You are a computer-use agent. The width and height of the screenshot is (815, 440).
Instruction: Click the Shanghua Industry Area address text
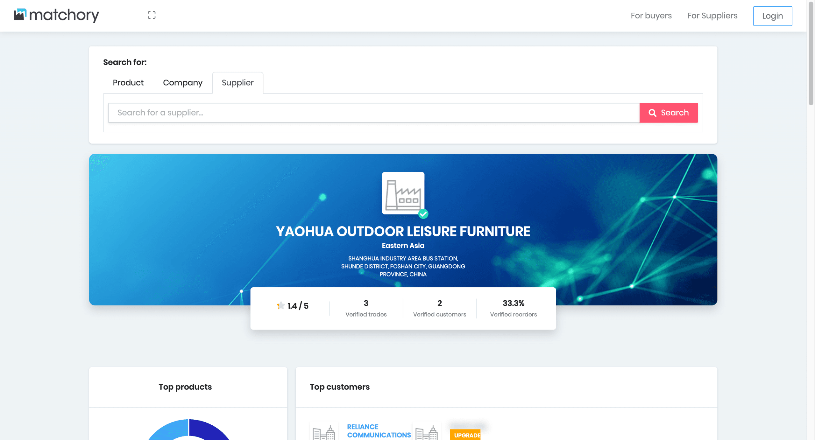[403, 266]
